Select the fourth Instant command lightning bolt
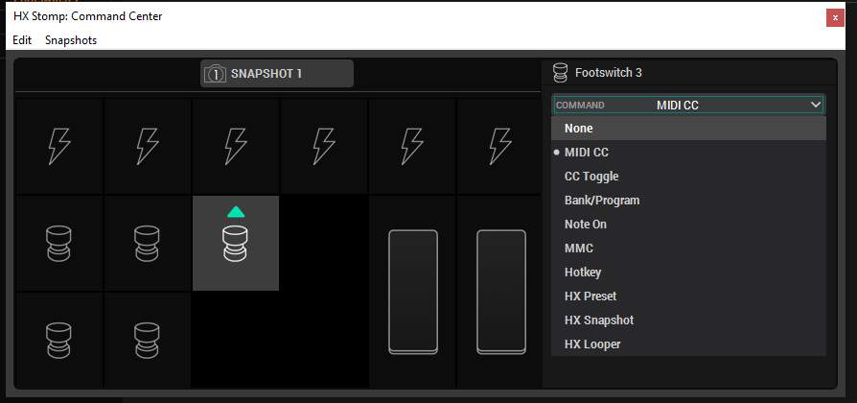857x403 pixels. pyautogui.click(x=324, y=146)
